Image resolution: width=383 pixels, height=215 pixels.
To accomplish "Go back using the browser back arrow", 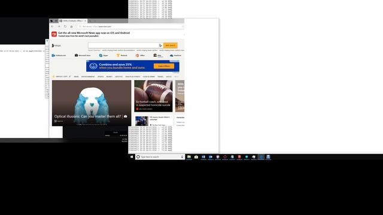I will pyautogui.click(x=53, y=26).
